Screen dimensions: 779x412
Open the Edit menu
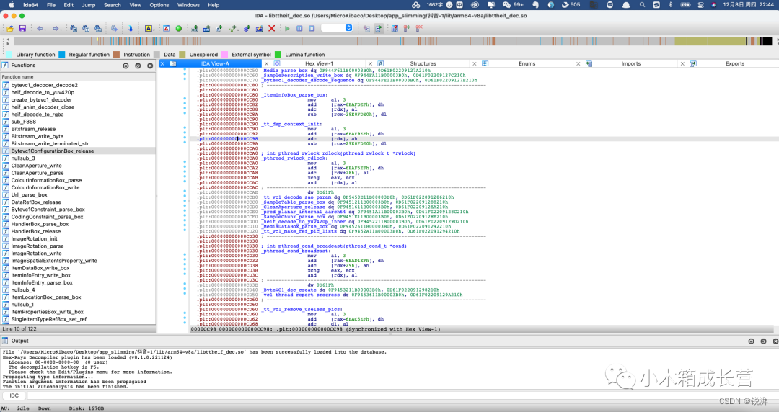click(x=69, y=5)
